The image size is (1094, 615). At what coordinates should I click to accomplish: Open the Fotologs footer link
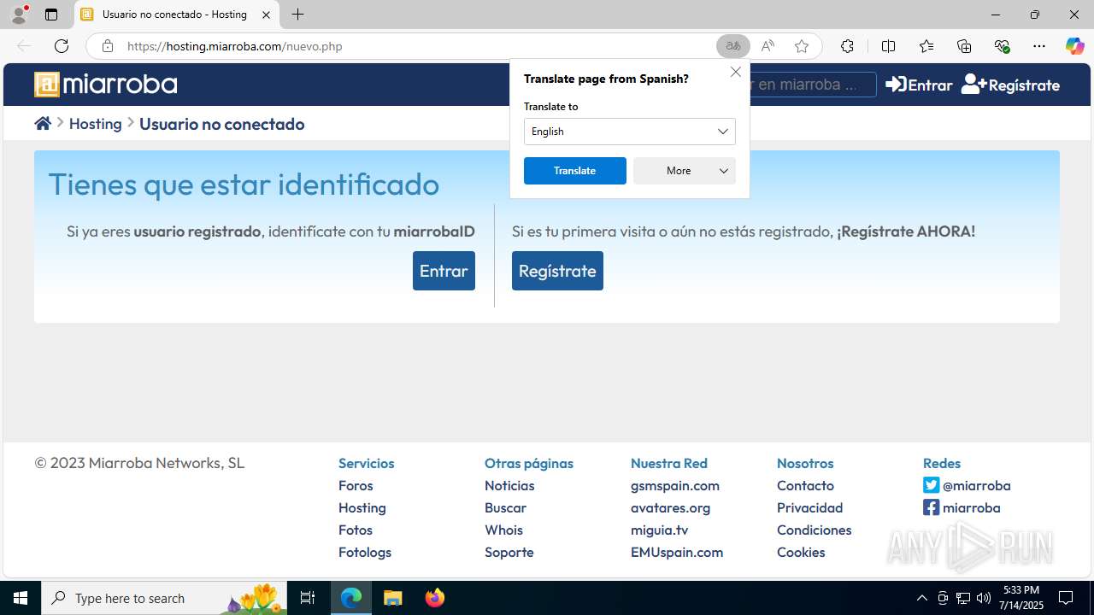coord(365,552)
